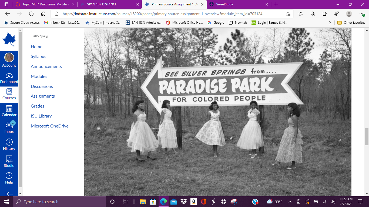Open Task View from the taskbar
Screen dimensions: 369x207
[125, 202]
